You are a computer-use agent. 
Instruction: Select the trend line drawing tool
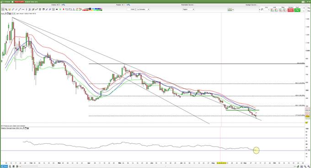click(x=19, y=9)
